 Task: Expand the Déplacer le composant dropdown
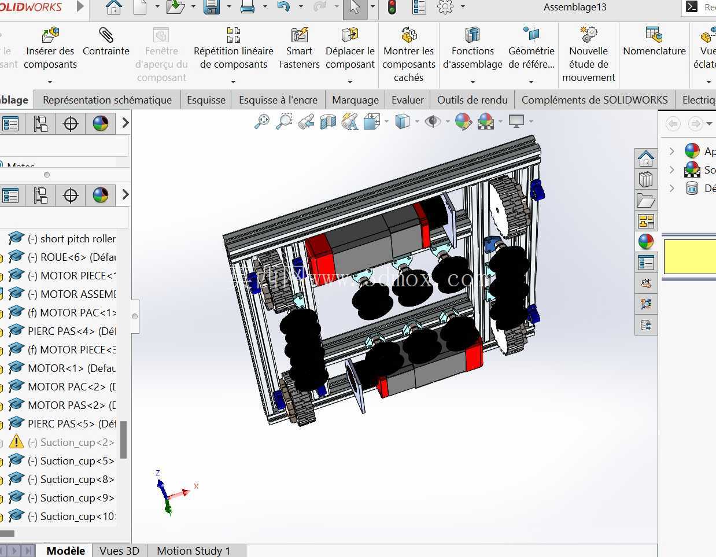[x=350, y=82]
